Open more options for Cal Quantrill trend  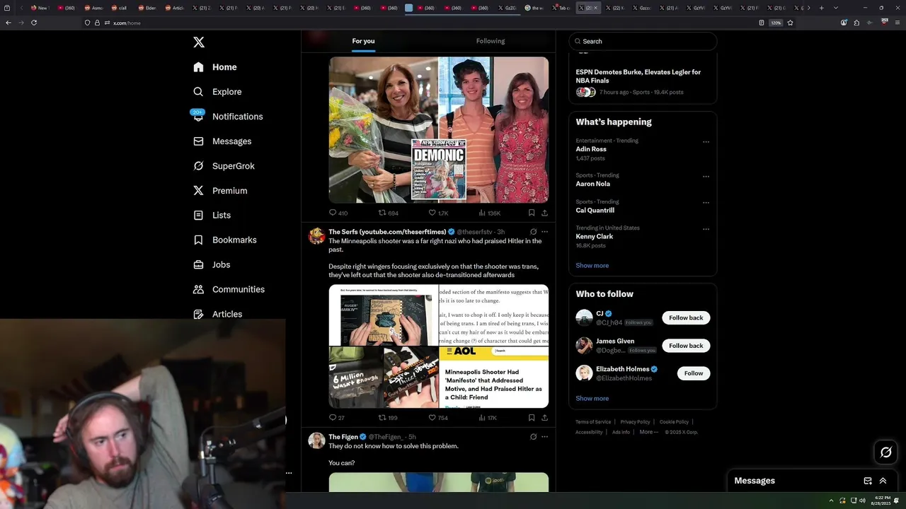pyautogui.click(x=706, y=203)
